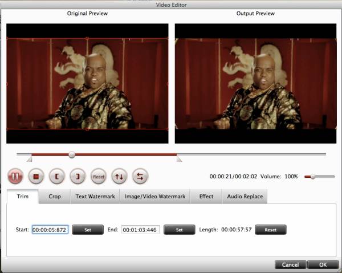342x273 pixels.
Task: Switch to Image/Video Watermark tab
Action: coord(155,197)
